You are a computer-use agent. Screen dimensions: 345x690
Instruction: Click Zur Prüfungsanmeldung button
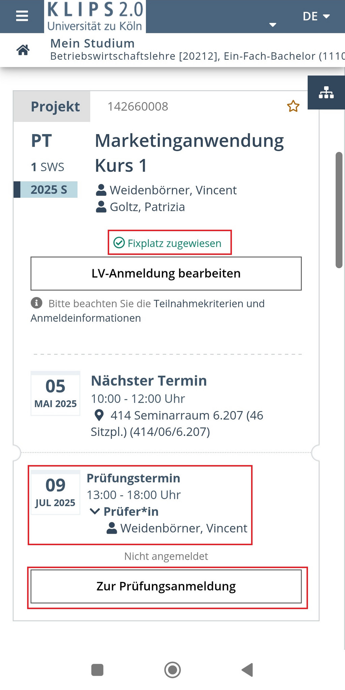coord(166,586)
